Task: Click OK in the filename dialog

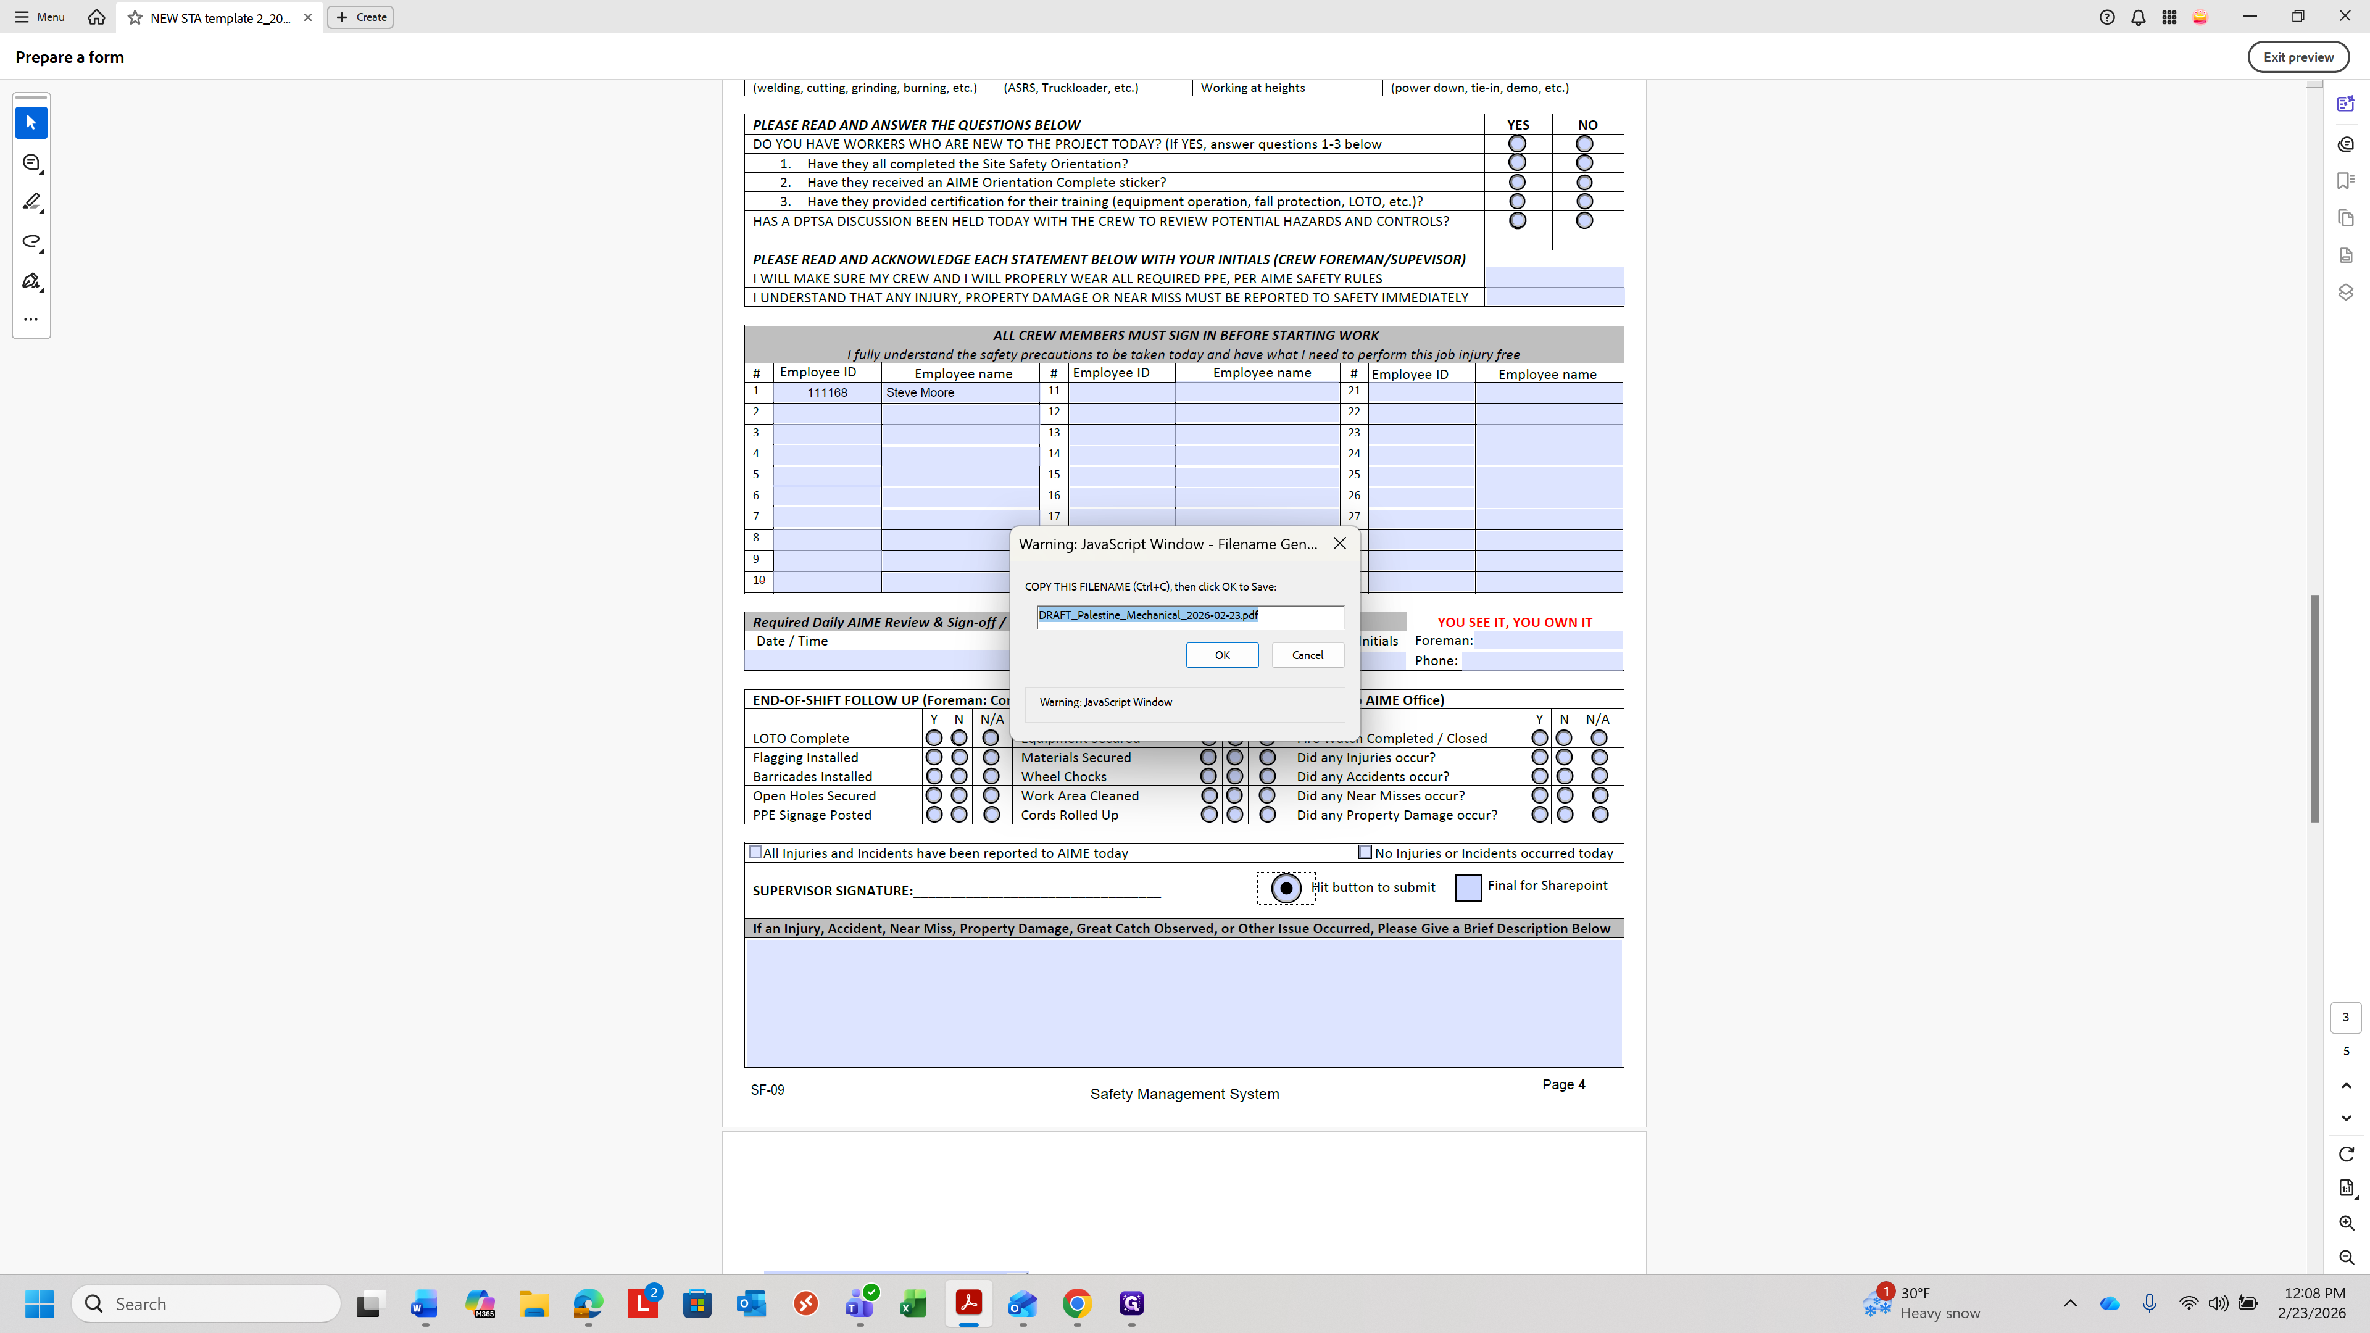Action: pos(1222,655)
